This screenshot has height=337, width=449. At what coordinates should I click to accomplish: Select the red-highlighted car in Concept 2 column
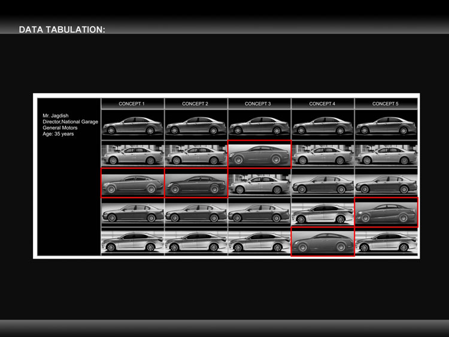pos(196,183)
